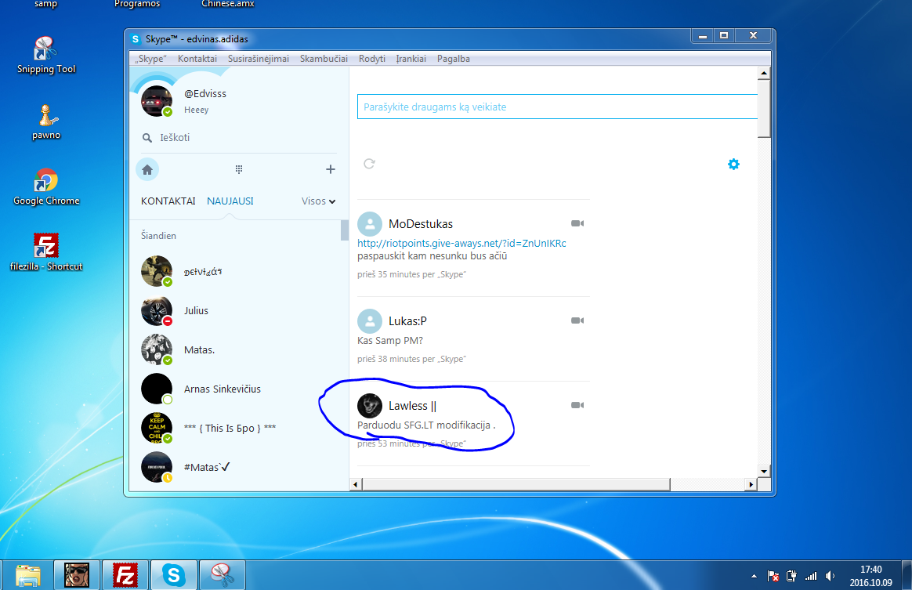This screenshot has width=912, height=590.
Task: Click power plug tray icon
Action: click(x=791, y=576)
